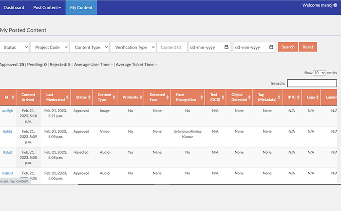Sort table by Id column arrows

tap(13, 97)
